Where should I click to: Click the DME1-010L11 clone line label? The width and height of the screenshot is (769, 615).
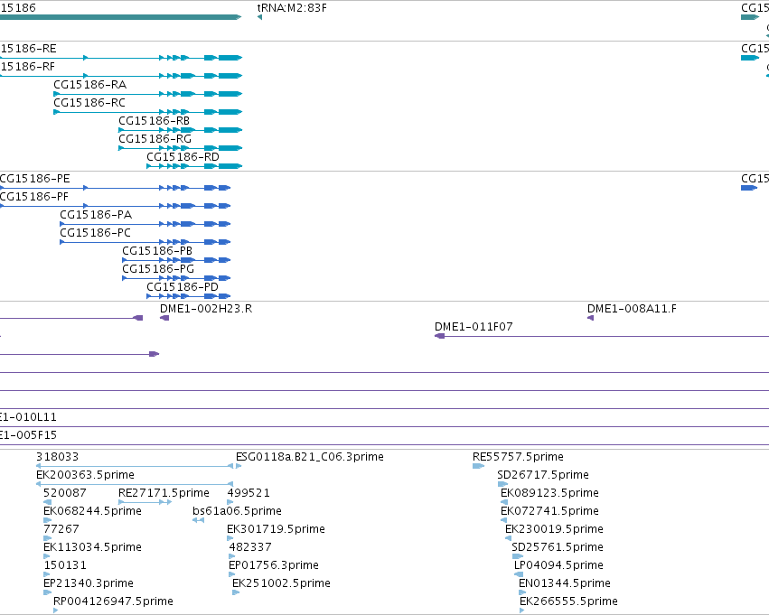pos(28,417)
